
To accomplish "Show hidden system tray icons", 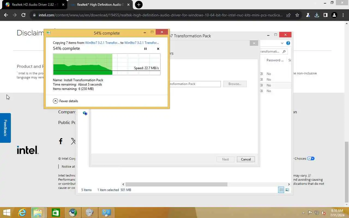I will click(303, 213).
